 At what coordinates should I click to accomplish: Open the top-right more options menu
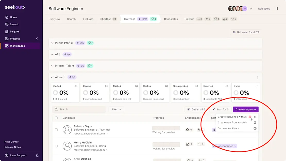tap(277, 9)
